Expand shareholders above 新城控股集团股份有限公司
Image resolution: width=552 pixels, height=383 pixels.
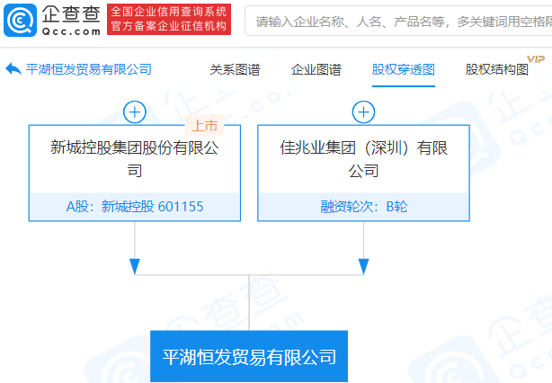[135, 112]
